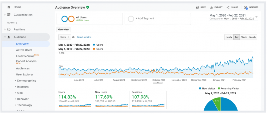The width and height of the screenshot is (267, 114).
Task: Expand the Demographics submenu
Action: click(x=15, y=81)
